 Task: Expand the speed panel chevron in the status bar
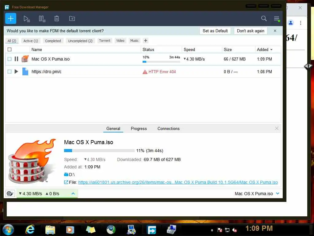[73, 194]
